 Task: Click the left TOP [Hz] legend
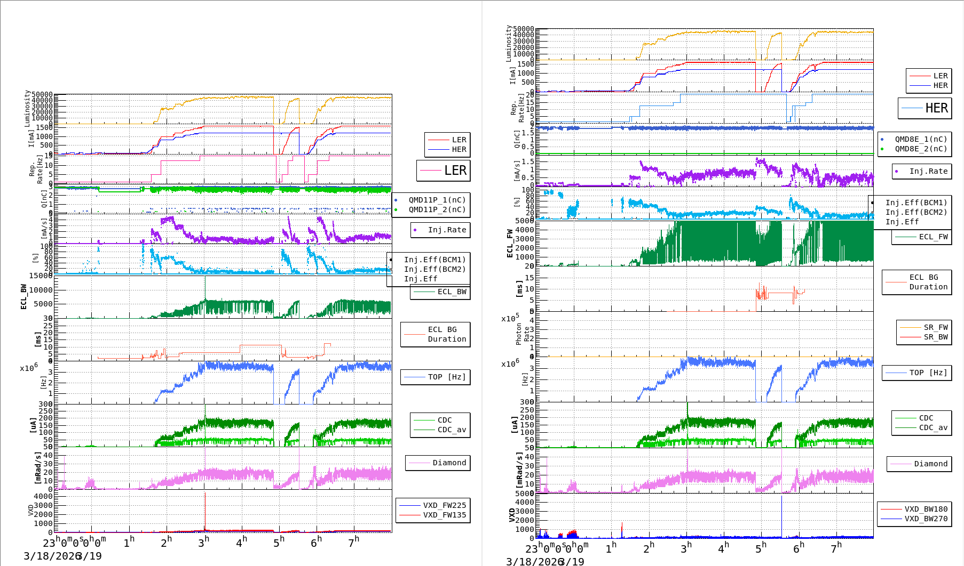coord(435,377)
